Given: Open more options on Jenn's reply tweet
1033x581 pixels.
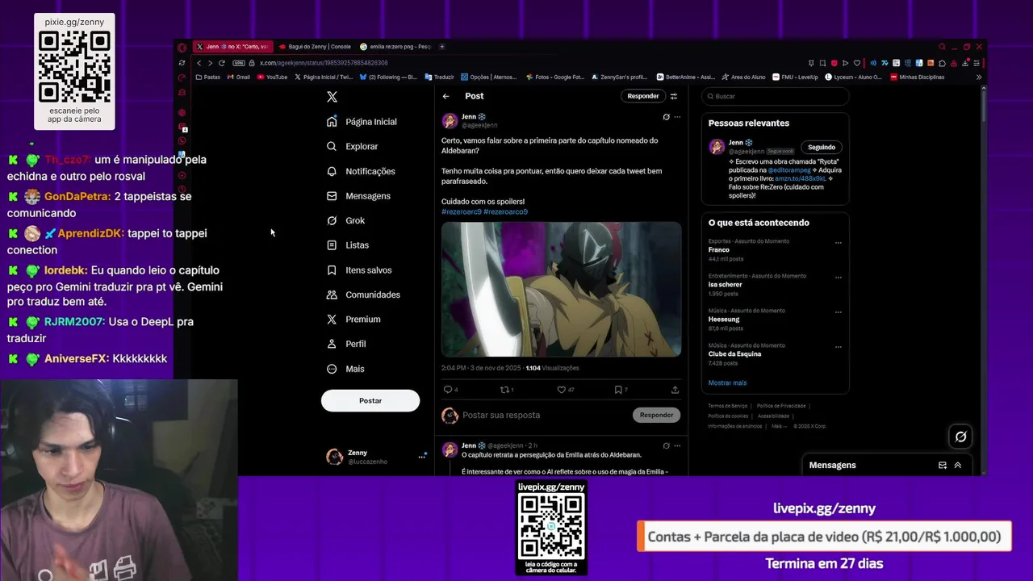Looking at the screenshot, I should pos(677,445).
